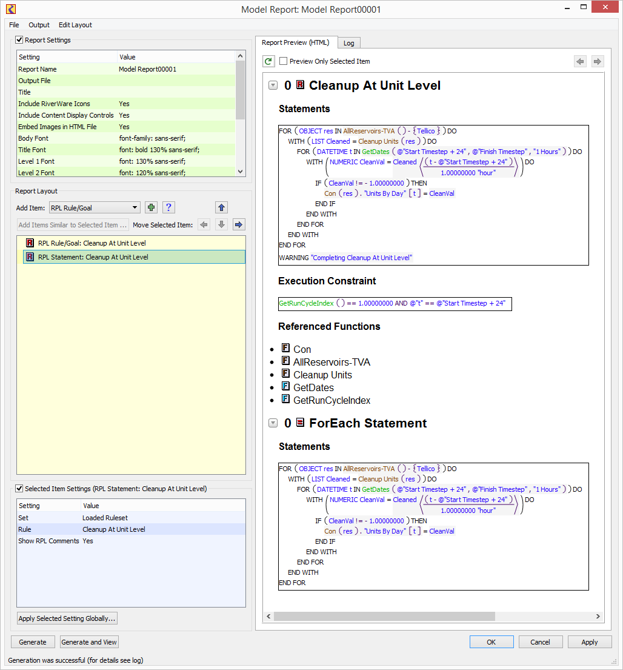Click the Include RiverWare Icons Yes value
The image size is (623, 670).
[x=124, y=104]
